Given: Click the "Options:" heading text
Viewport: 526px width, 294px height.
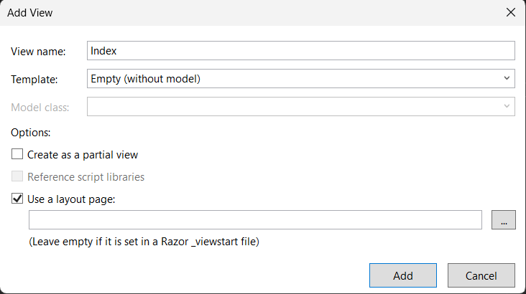Looking at the screenshot, I should pyautogui.click(x=31, y=133).
